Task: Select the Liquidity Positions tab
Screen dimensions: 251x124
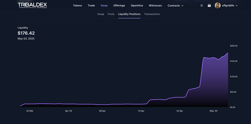Action: [x=129, y=14]
